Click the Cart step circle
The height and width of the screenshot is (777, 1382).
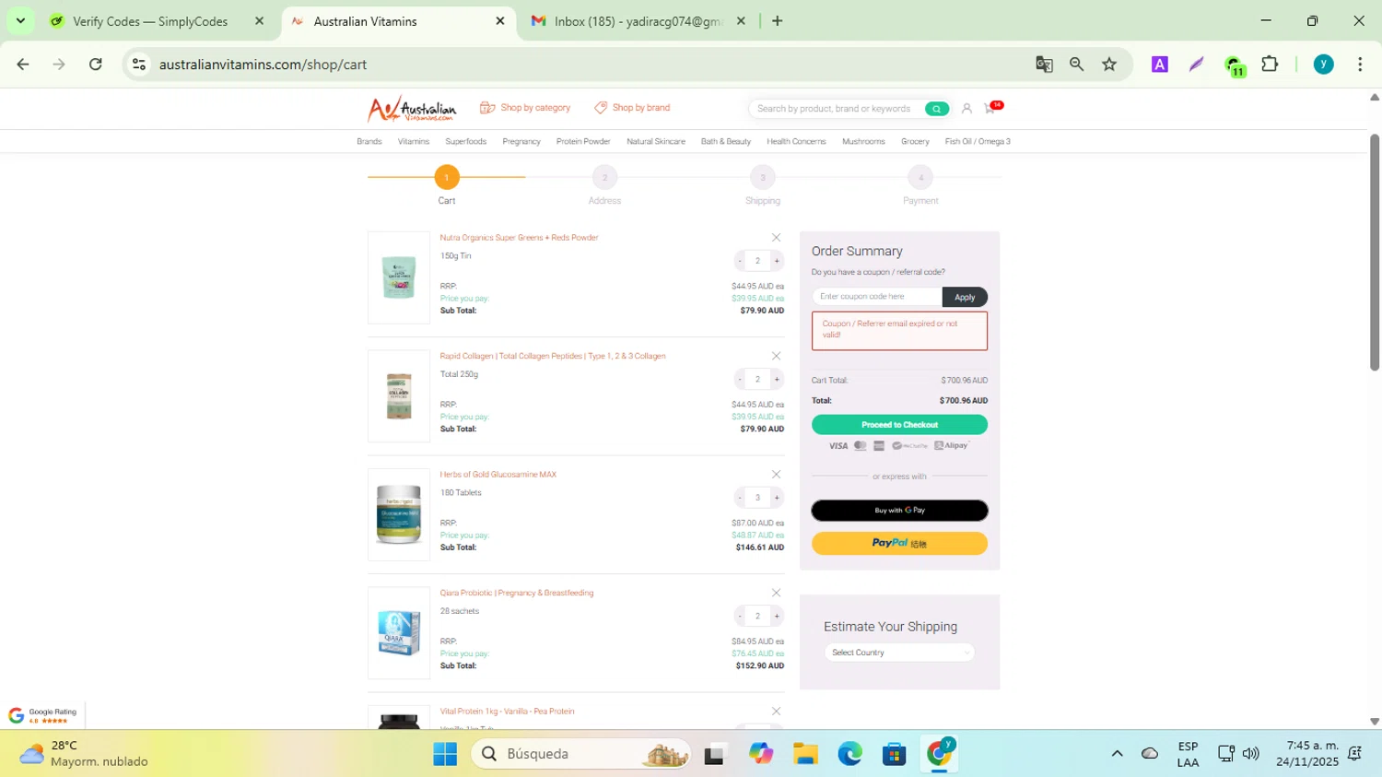click(447, 177)
